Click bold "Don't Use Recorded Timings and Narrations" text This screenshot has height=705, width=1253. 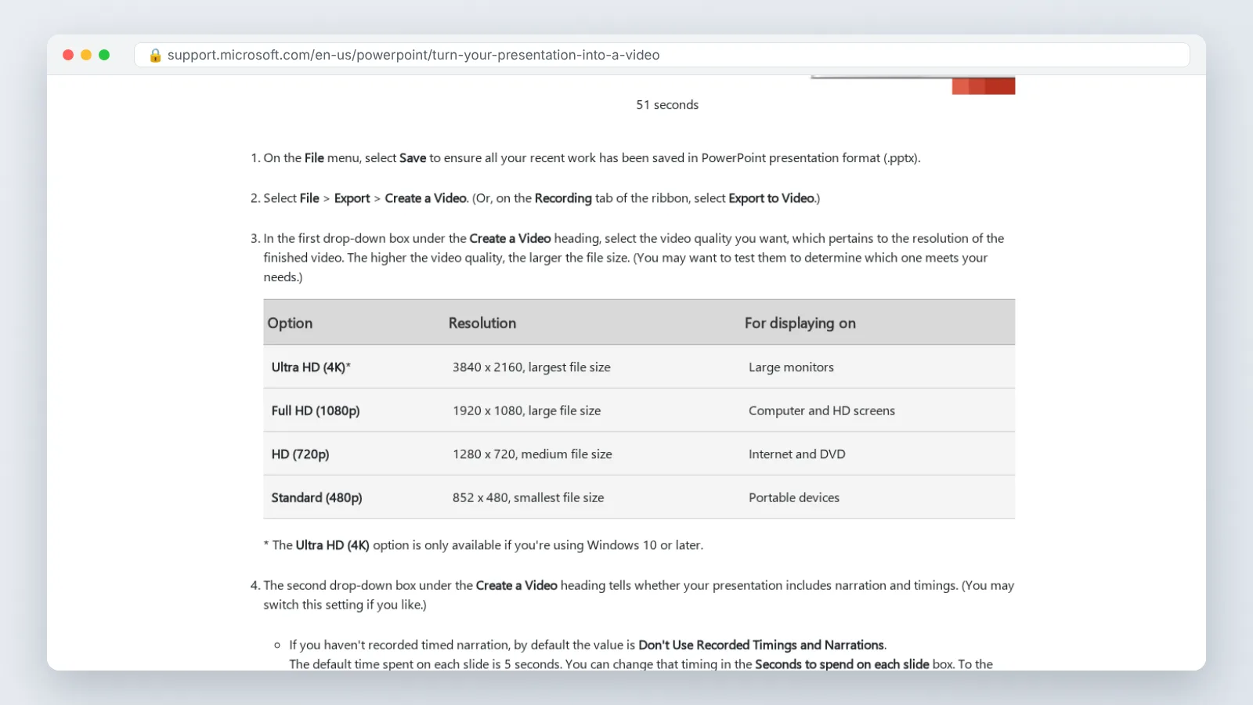[761, 645]
